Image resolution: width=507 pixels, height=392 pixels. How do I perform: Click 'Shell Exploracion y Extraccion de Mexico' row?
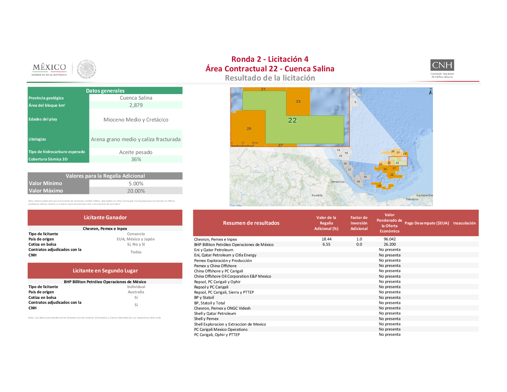click(x=336, y=324)
